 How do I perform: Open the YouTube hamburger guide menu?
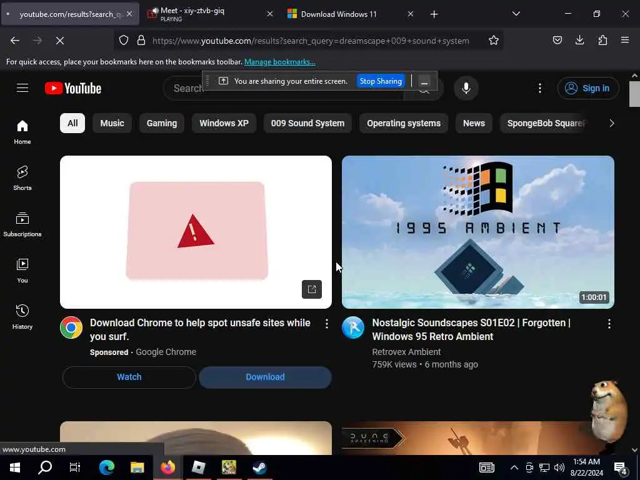point(22,87)
